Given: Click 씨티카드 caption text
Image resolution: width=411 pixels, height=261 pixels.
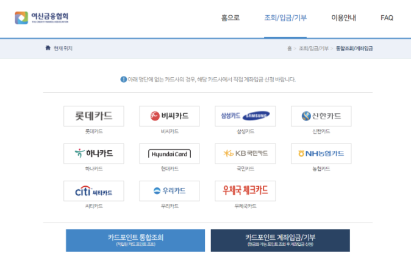Looking at the screenshot, I should click(x=94, y=206).
